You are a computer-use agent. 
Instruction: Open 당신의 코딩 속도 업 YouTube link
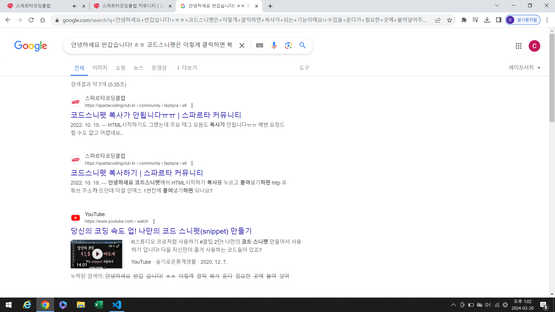161,231
